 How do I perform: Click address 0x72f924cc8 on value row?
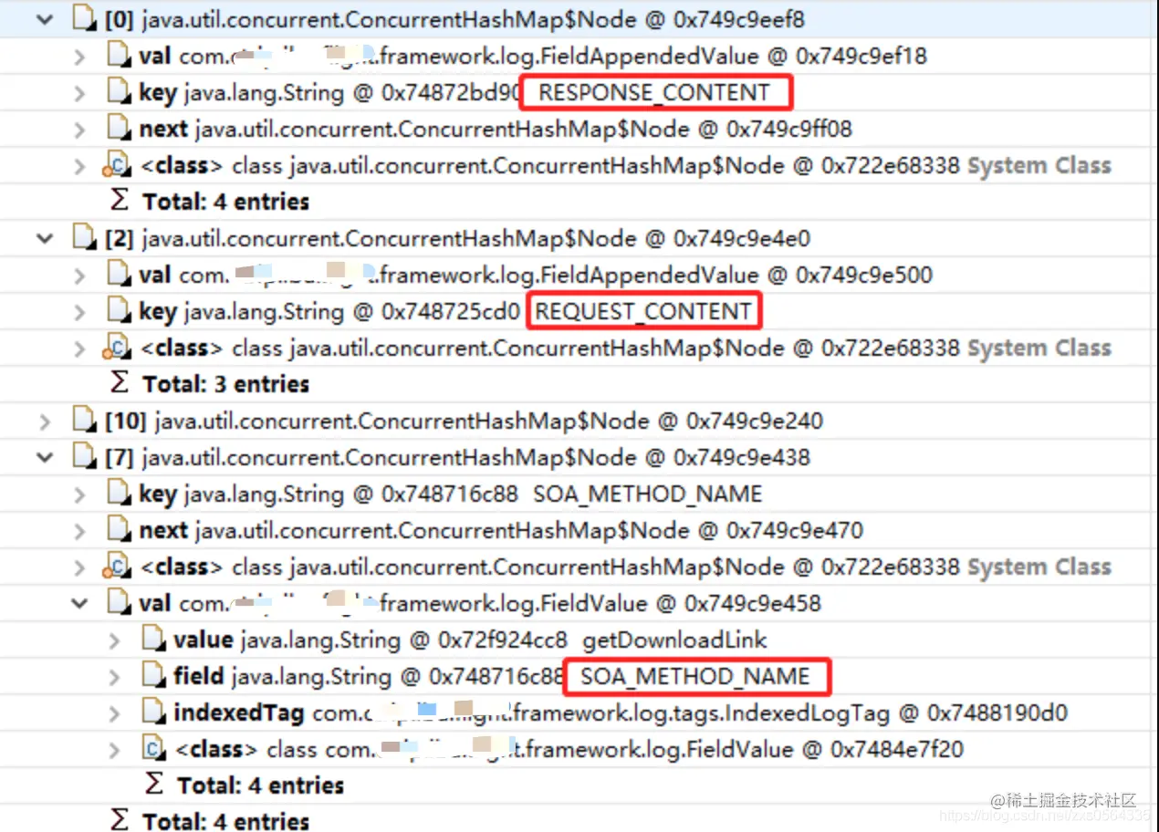pyautogui.click(x=503, y=640)
